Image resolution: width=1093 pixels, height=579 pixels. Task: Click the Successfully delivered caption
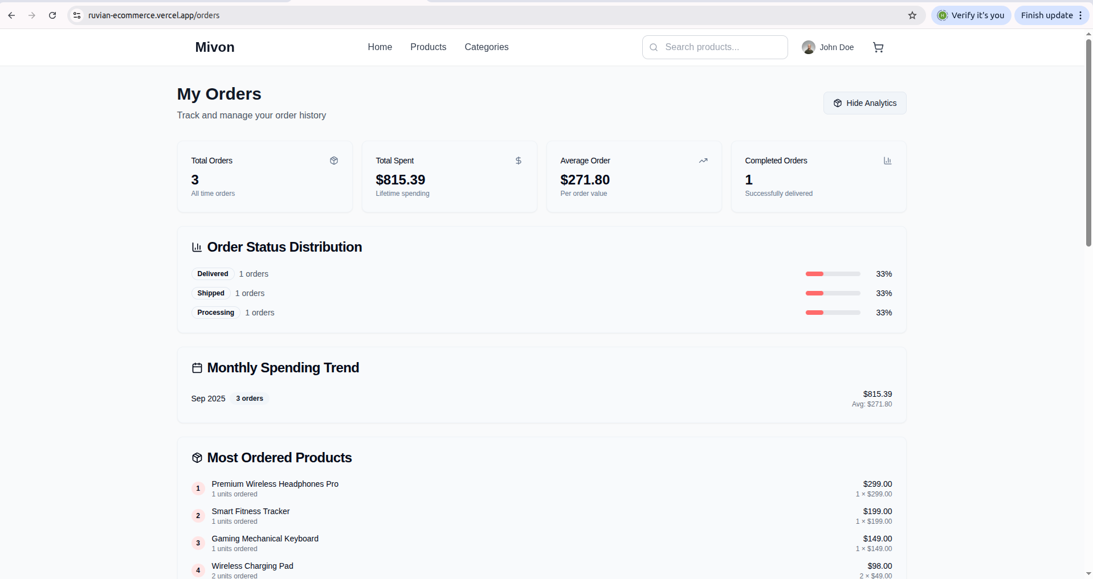(779, 194)
